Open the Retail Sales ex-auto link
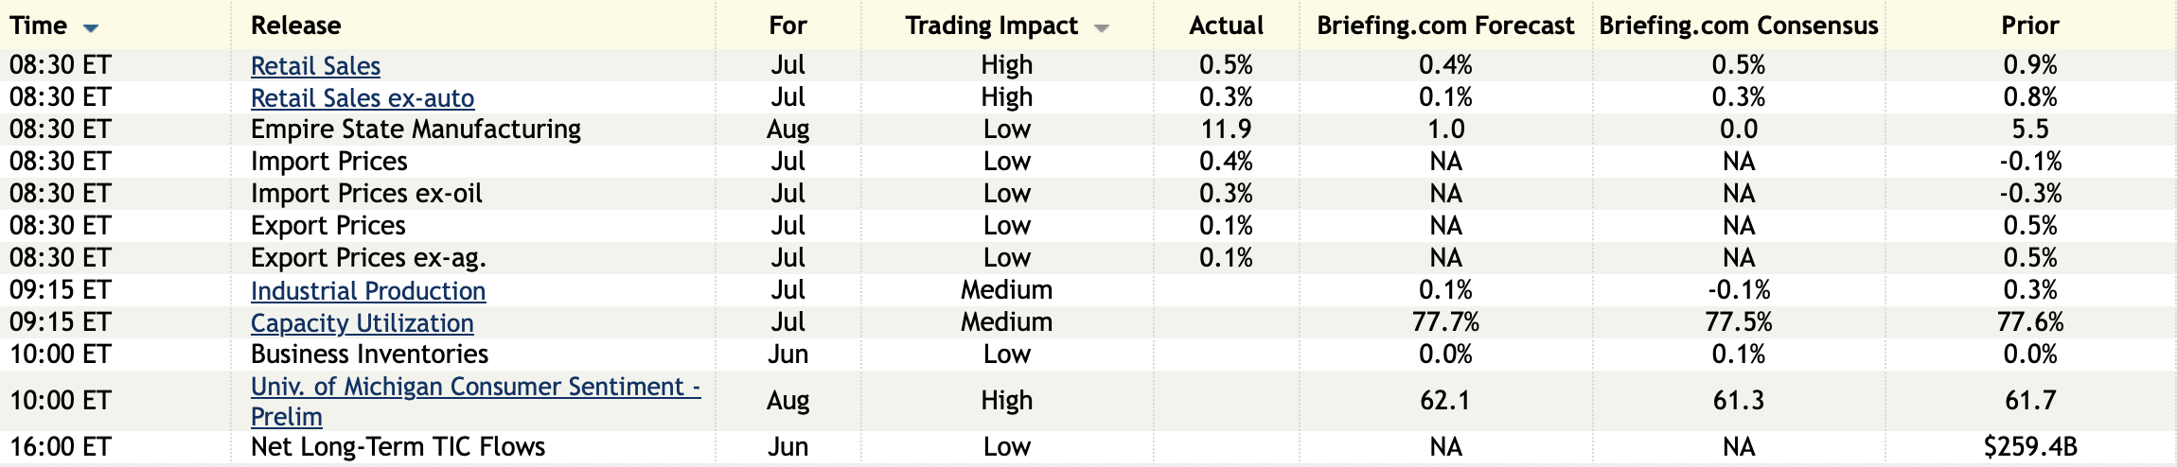 click(362, 98)
